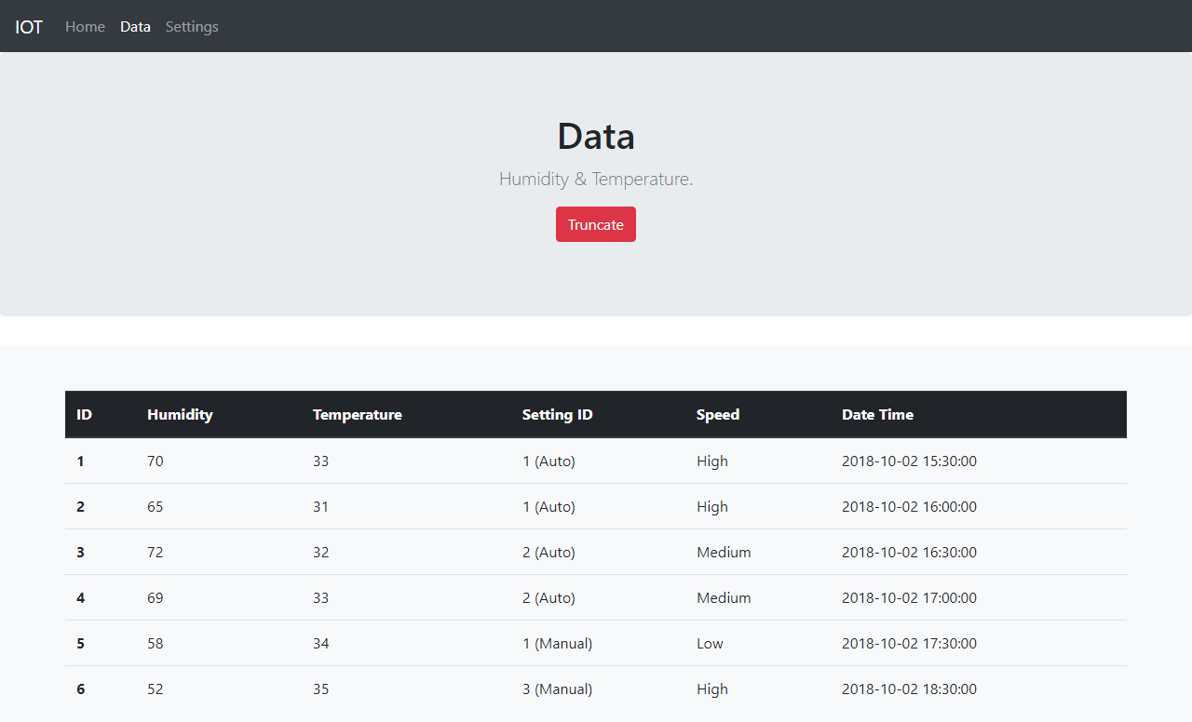1192x722 pixels.
Task: Click the ID column header
Action: point(85,414)
